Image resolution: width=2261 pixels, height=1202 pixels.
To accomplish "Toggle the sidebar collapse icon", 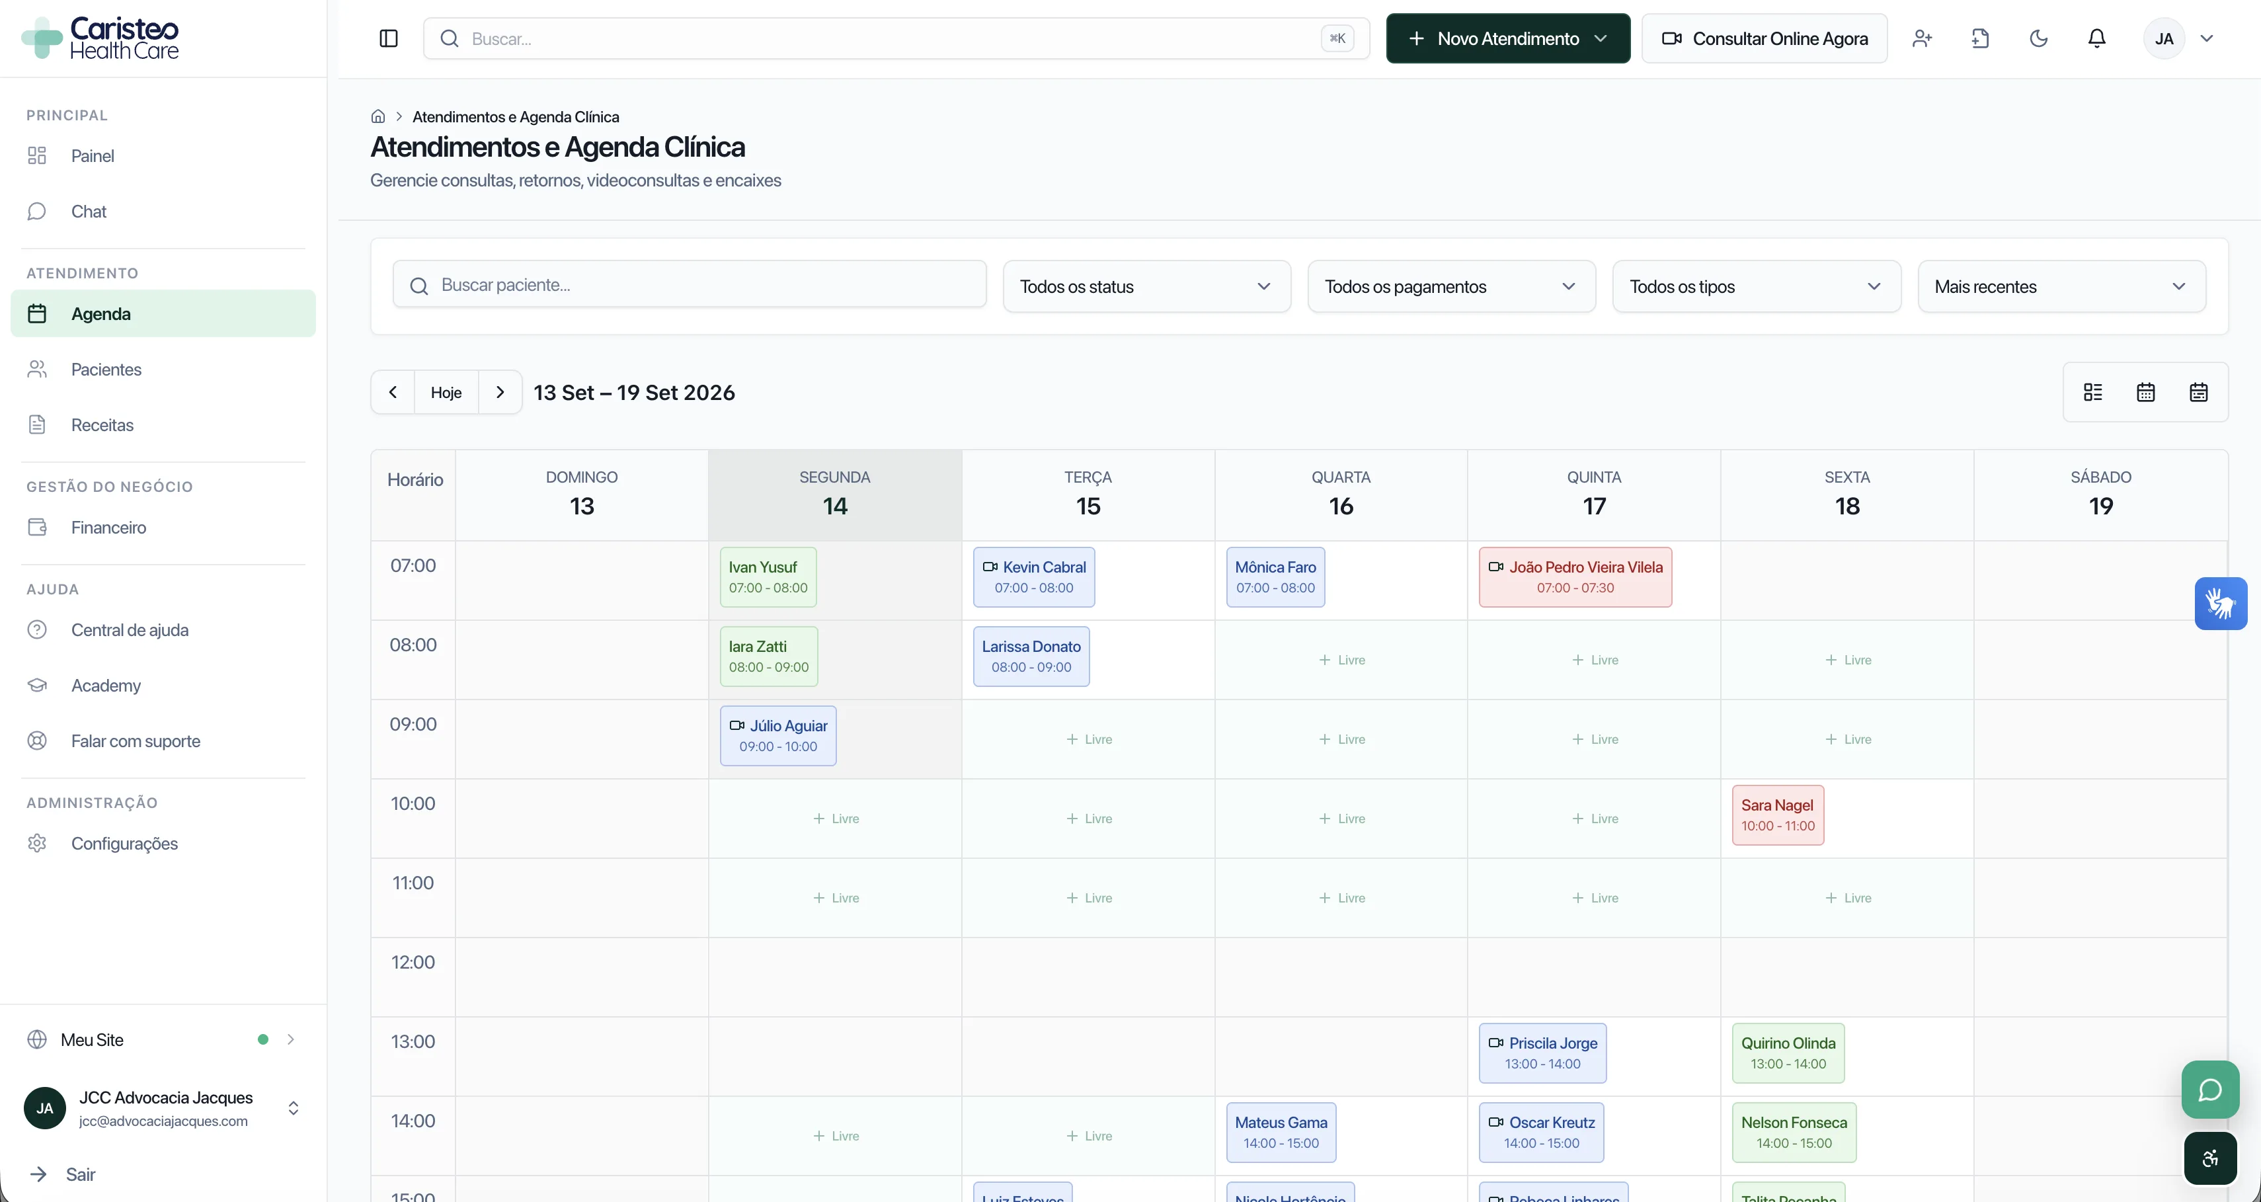I will point(388,38).
